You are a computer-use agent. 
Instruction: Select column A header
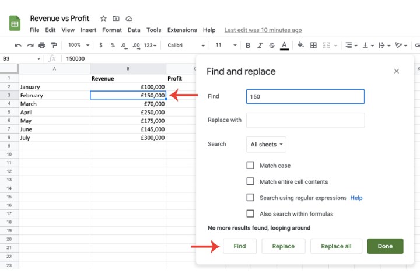54,69
